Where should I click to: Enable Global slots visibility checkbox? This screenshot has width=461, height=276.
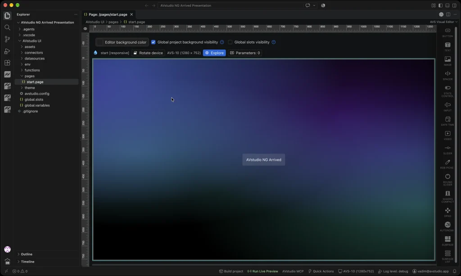230,42
